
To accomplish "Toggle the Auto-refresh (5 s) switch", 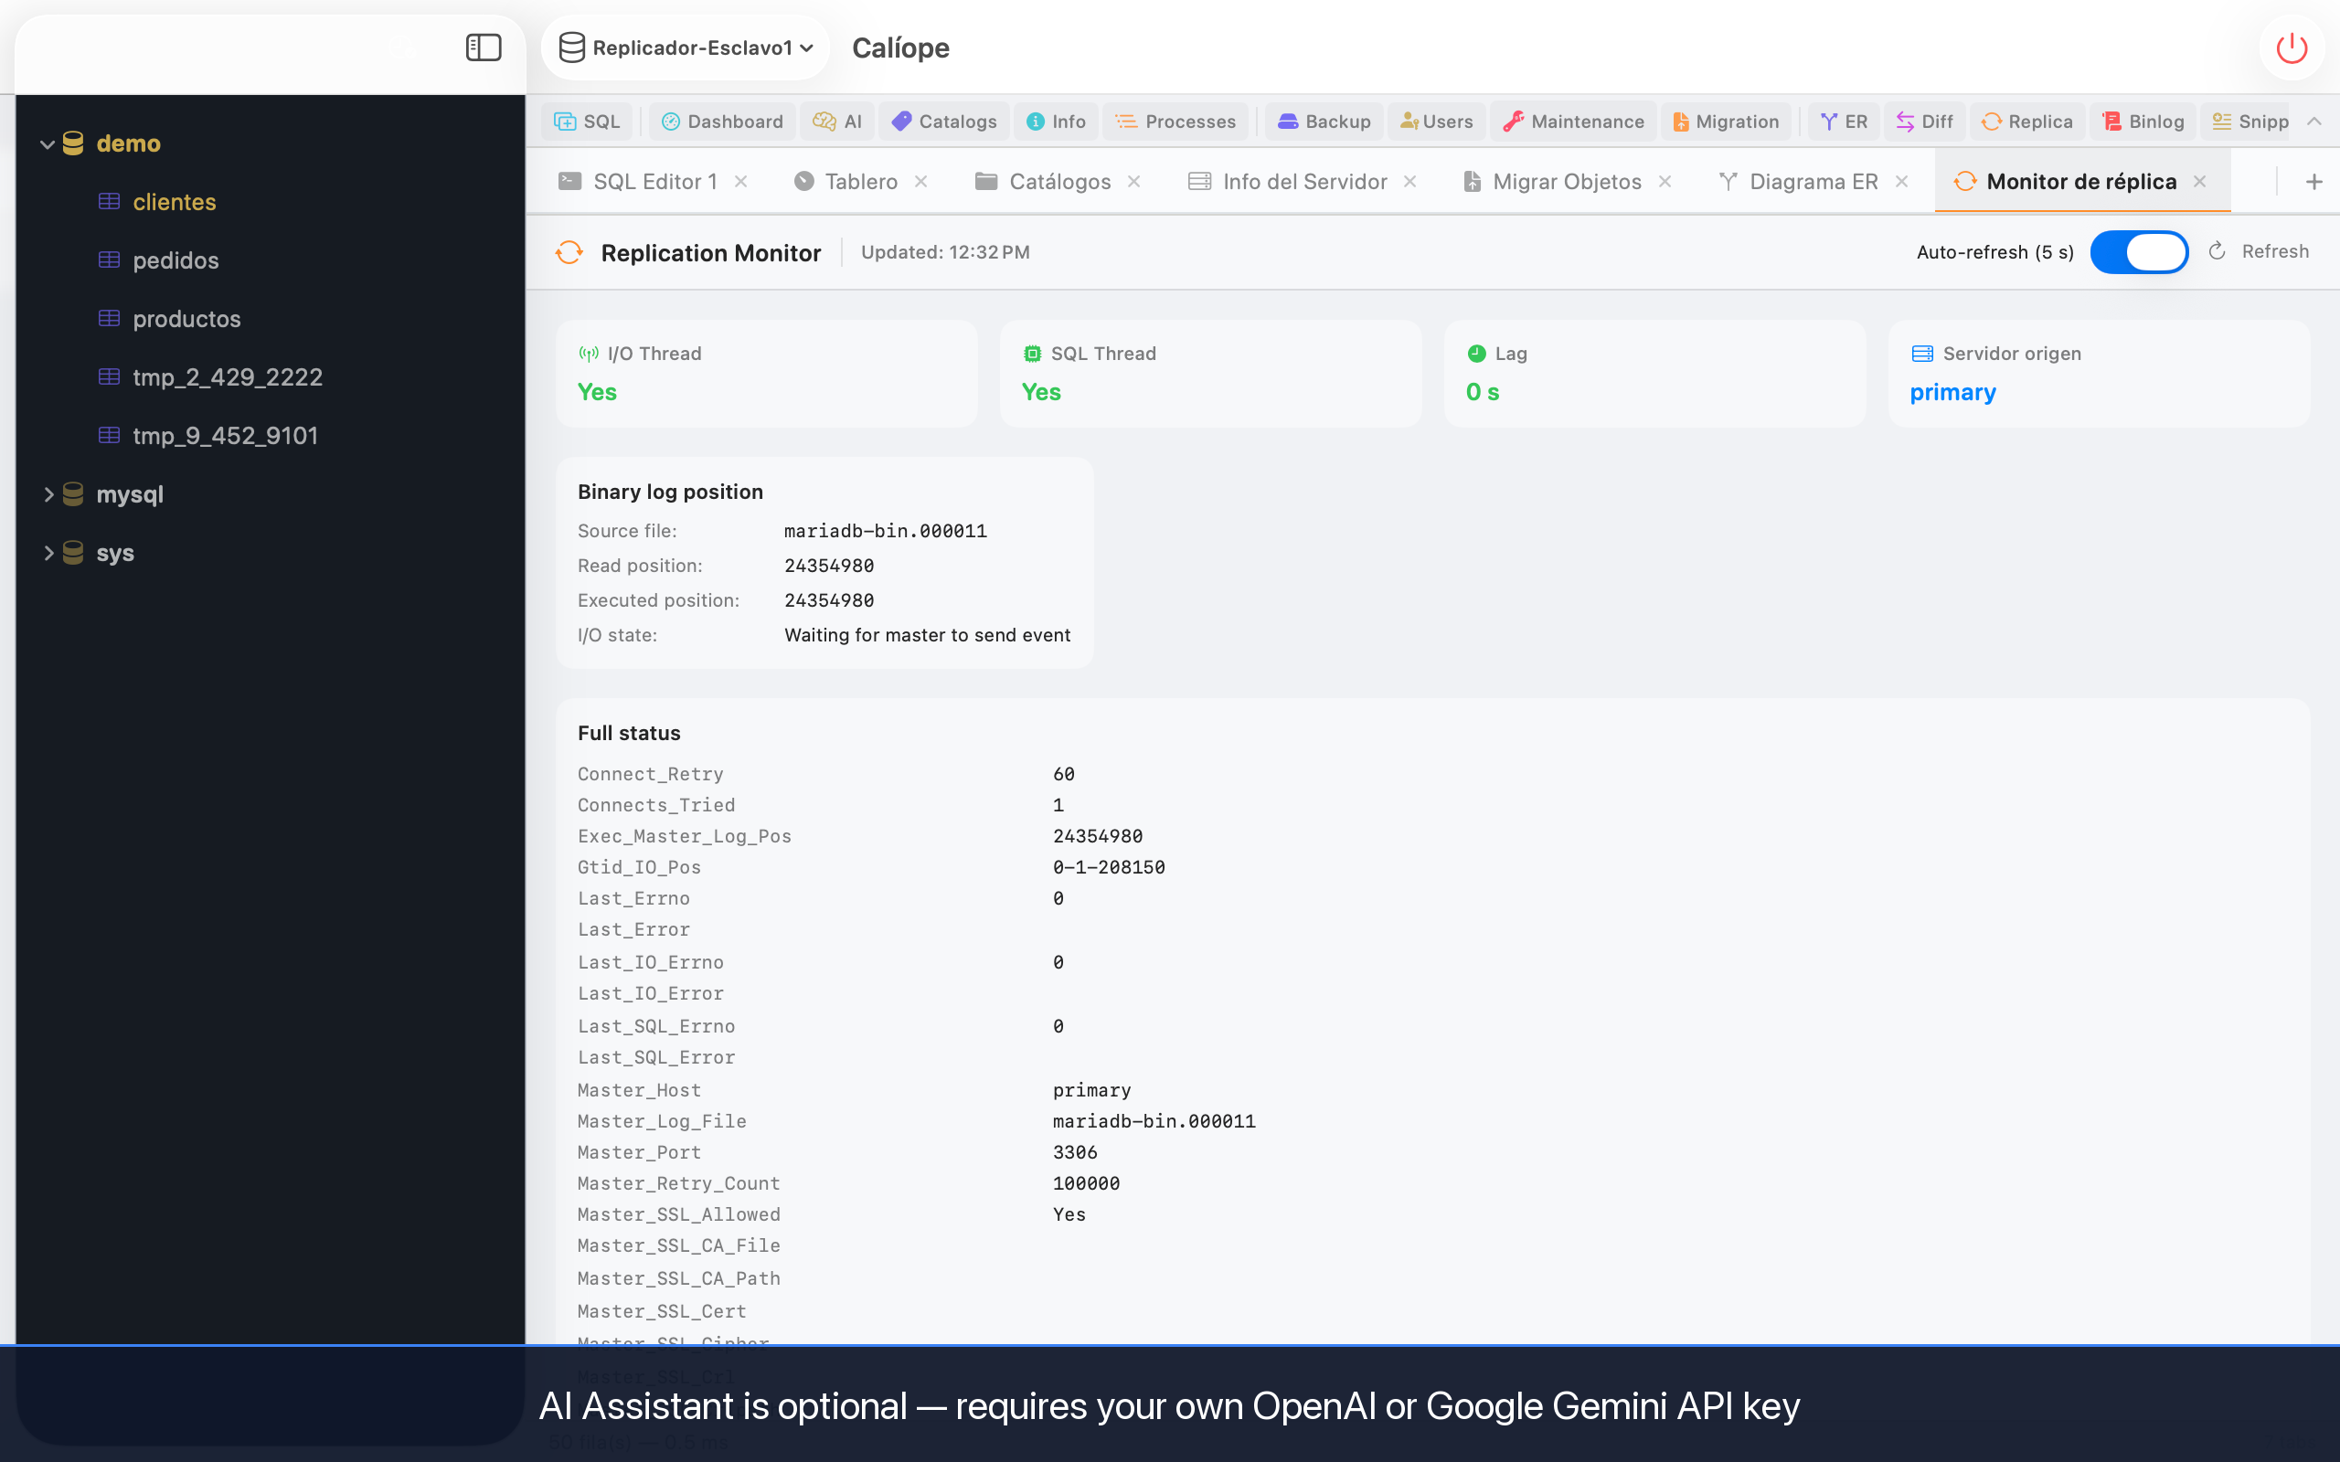I will tap(2139, 252).
